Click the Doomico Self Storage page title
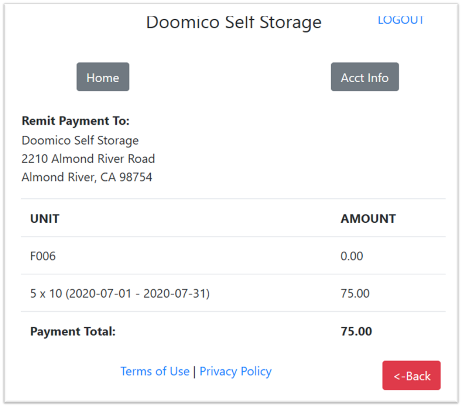The image size is (462, 407). coord(234,22)
